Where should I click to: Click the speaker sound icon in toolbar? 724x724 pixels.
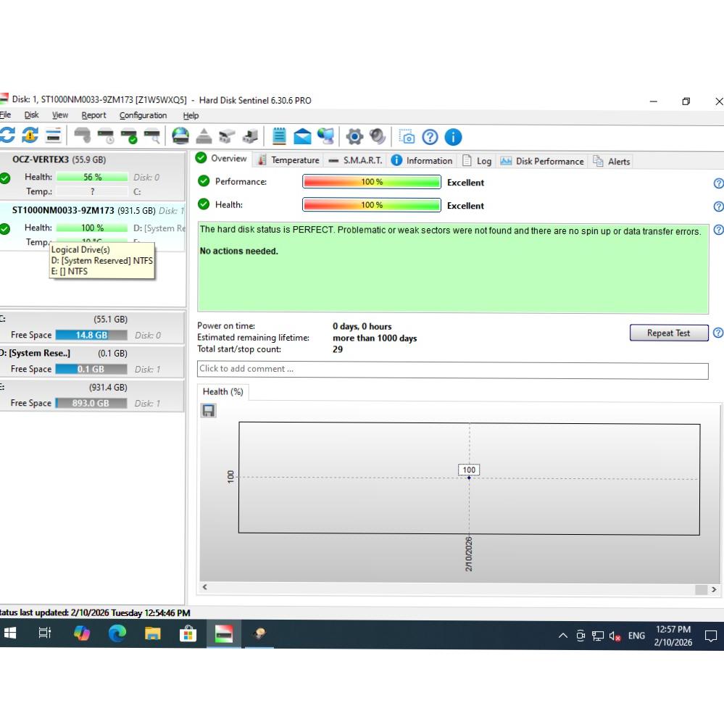pos(377,136)
